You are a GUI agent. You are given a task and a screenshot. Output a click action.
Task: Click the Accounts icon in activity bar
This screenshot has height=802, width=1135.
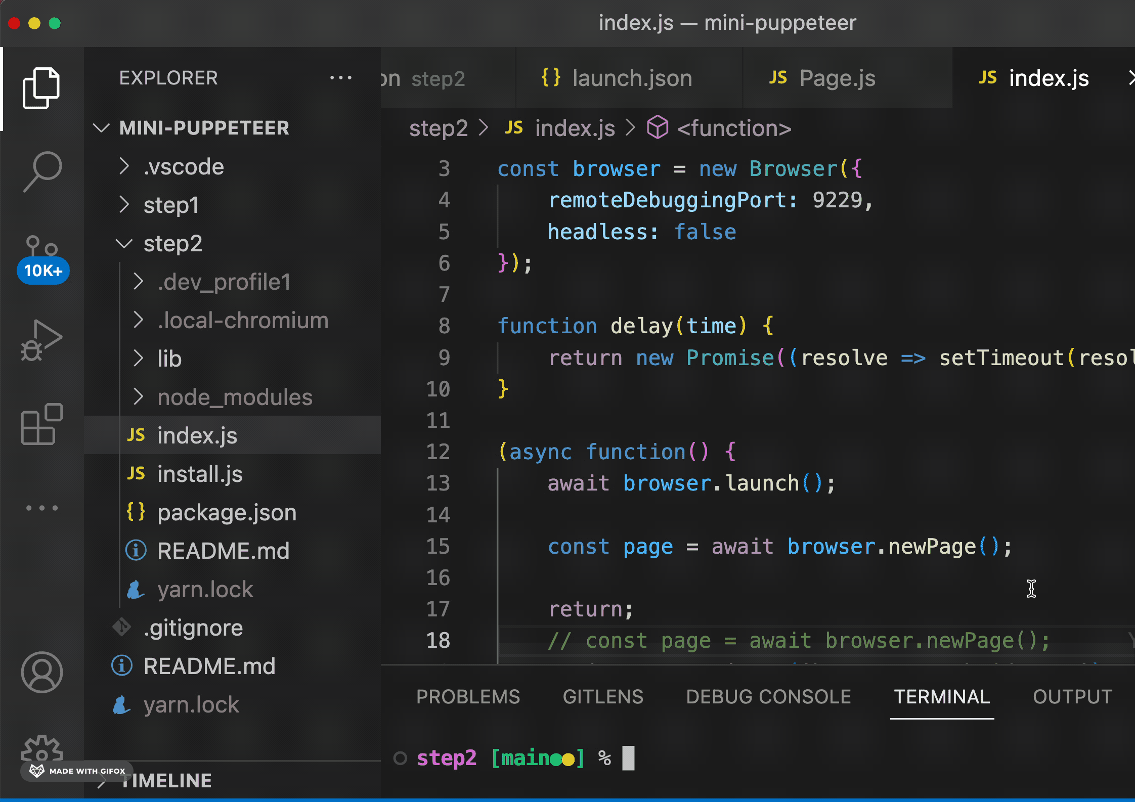(x=41, y=672)
